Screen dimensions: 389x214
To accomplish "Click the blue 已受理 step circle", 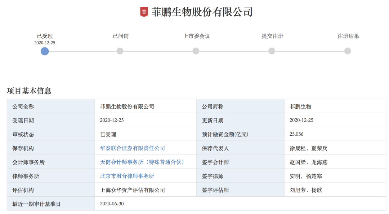I will point(45,51).
